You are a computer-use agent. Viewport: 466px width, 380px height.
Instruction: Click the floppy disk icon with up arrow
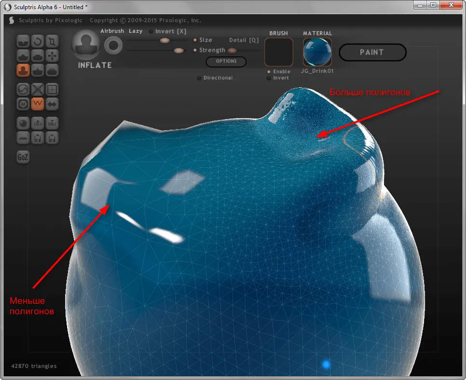point(38,138)
